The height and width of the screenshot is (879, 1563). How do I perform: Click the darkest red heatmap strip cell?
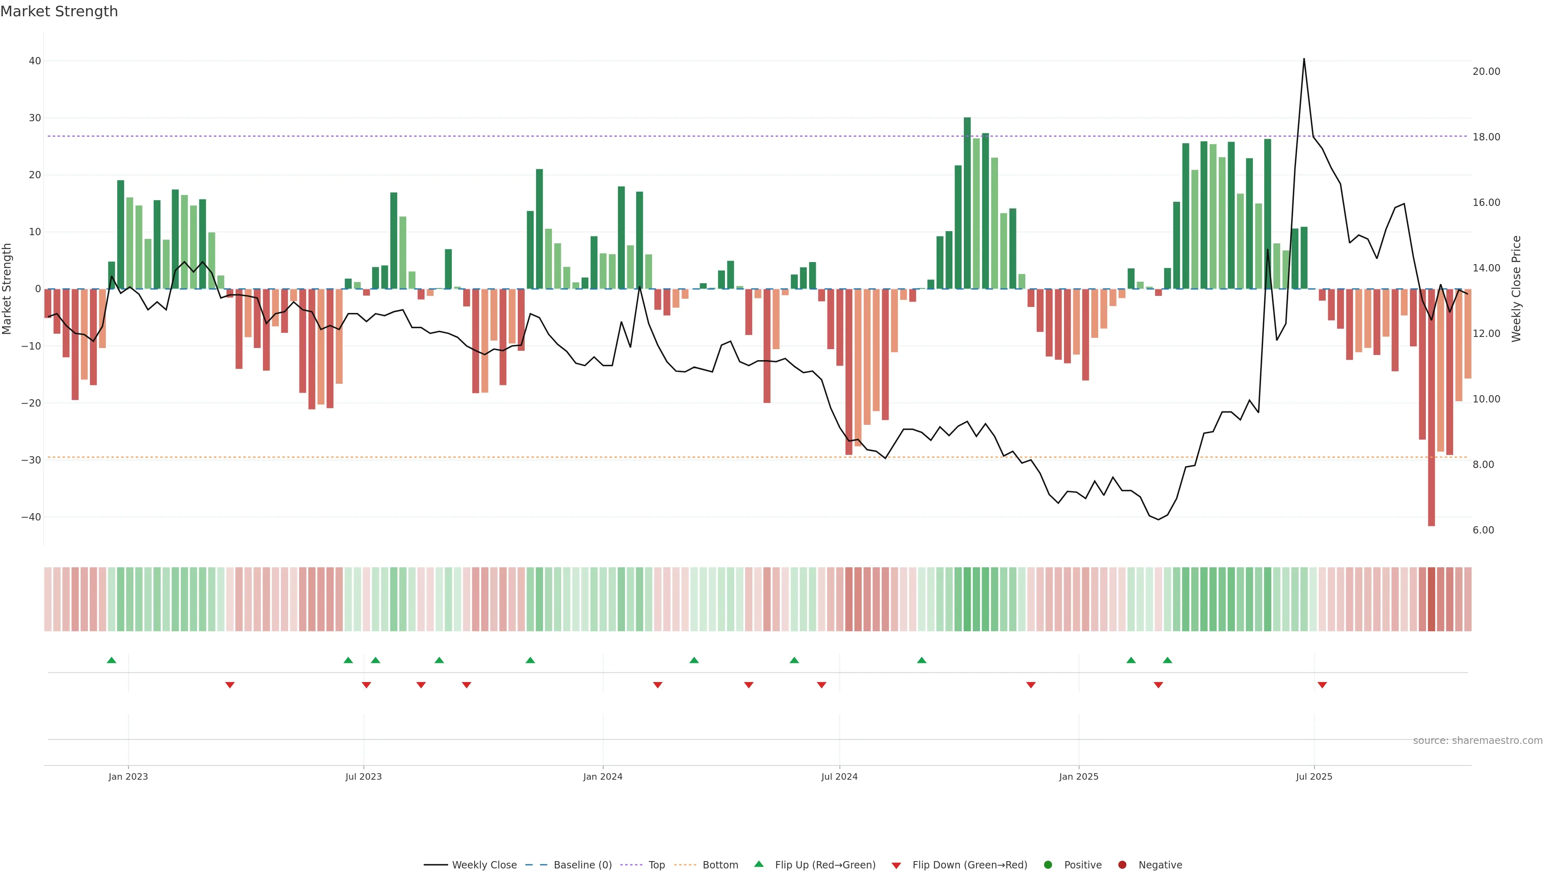[x=1432, y=599]
